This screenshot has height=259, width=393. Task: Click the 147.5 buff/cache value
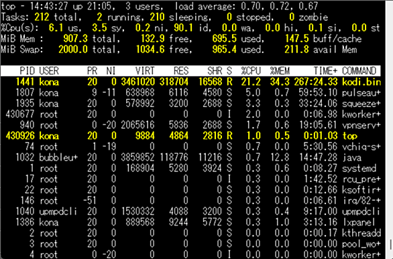click(296, 39)
